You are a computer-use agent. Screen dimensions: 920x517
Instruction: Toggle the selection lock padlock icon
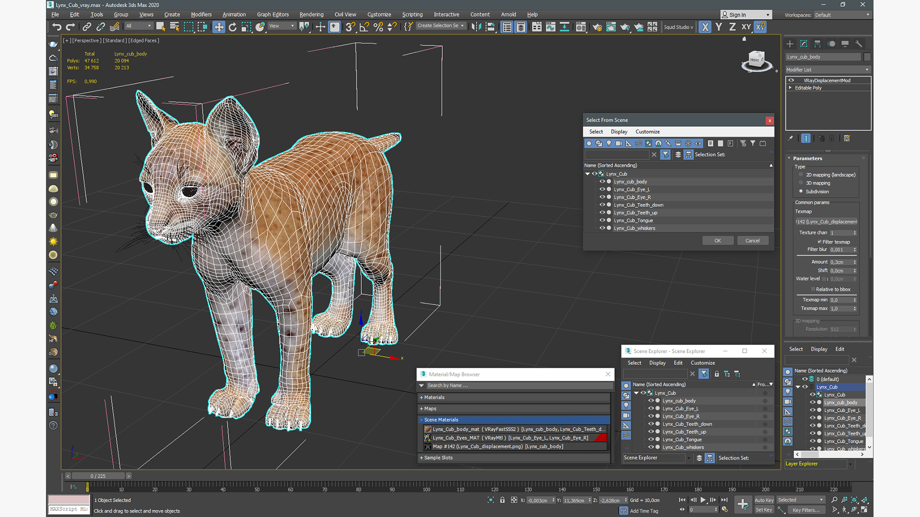click(502, 500)
